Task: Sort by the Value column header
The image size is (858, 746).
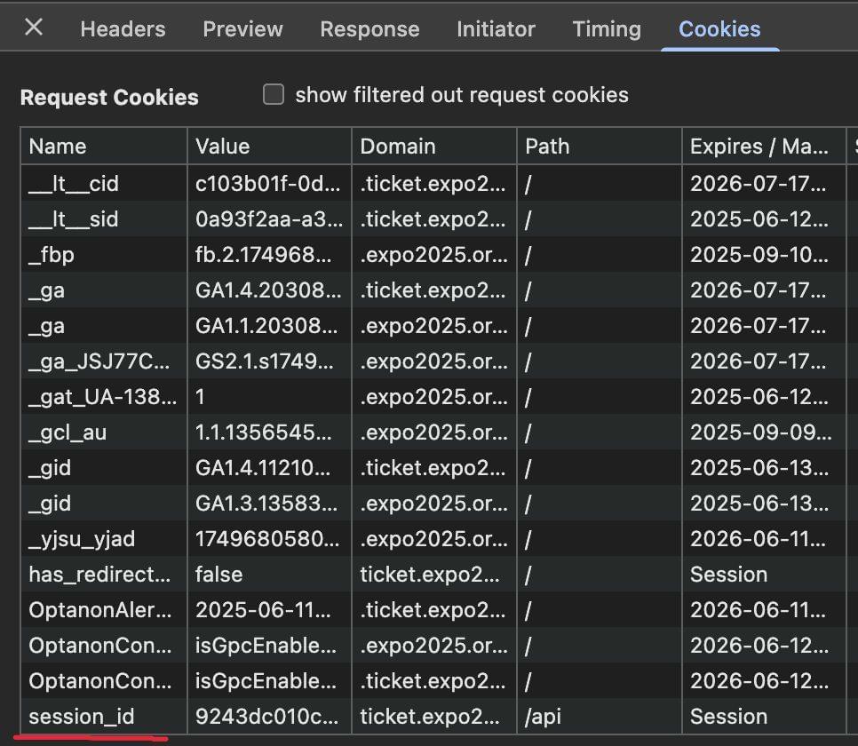Action: (x=270, y=147)
